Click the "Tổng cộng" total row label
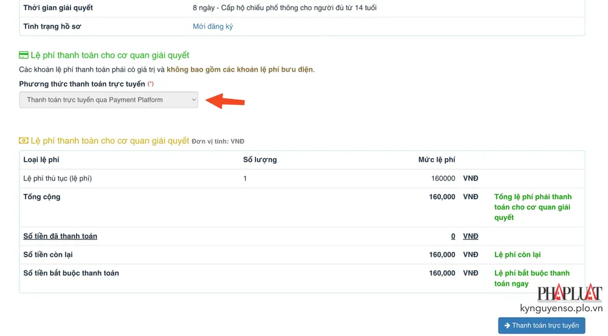The width and height of the screenshot is (608, 336). (42, 197)
